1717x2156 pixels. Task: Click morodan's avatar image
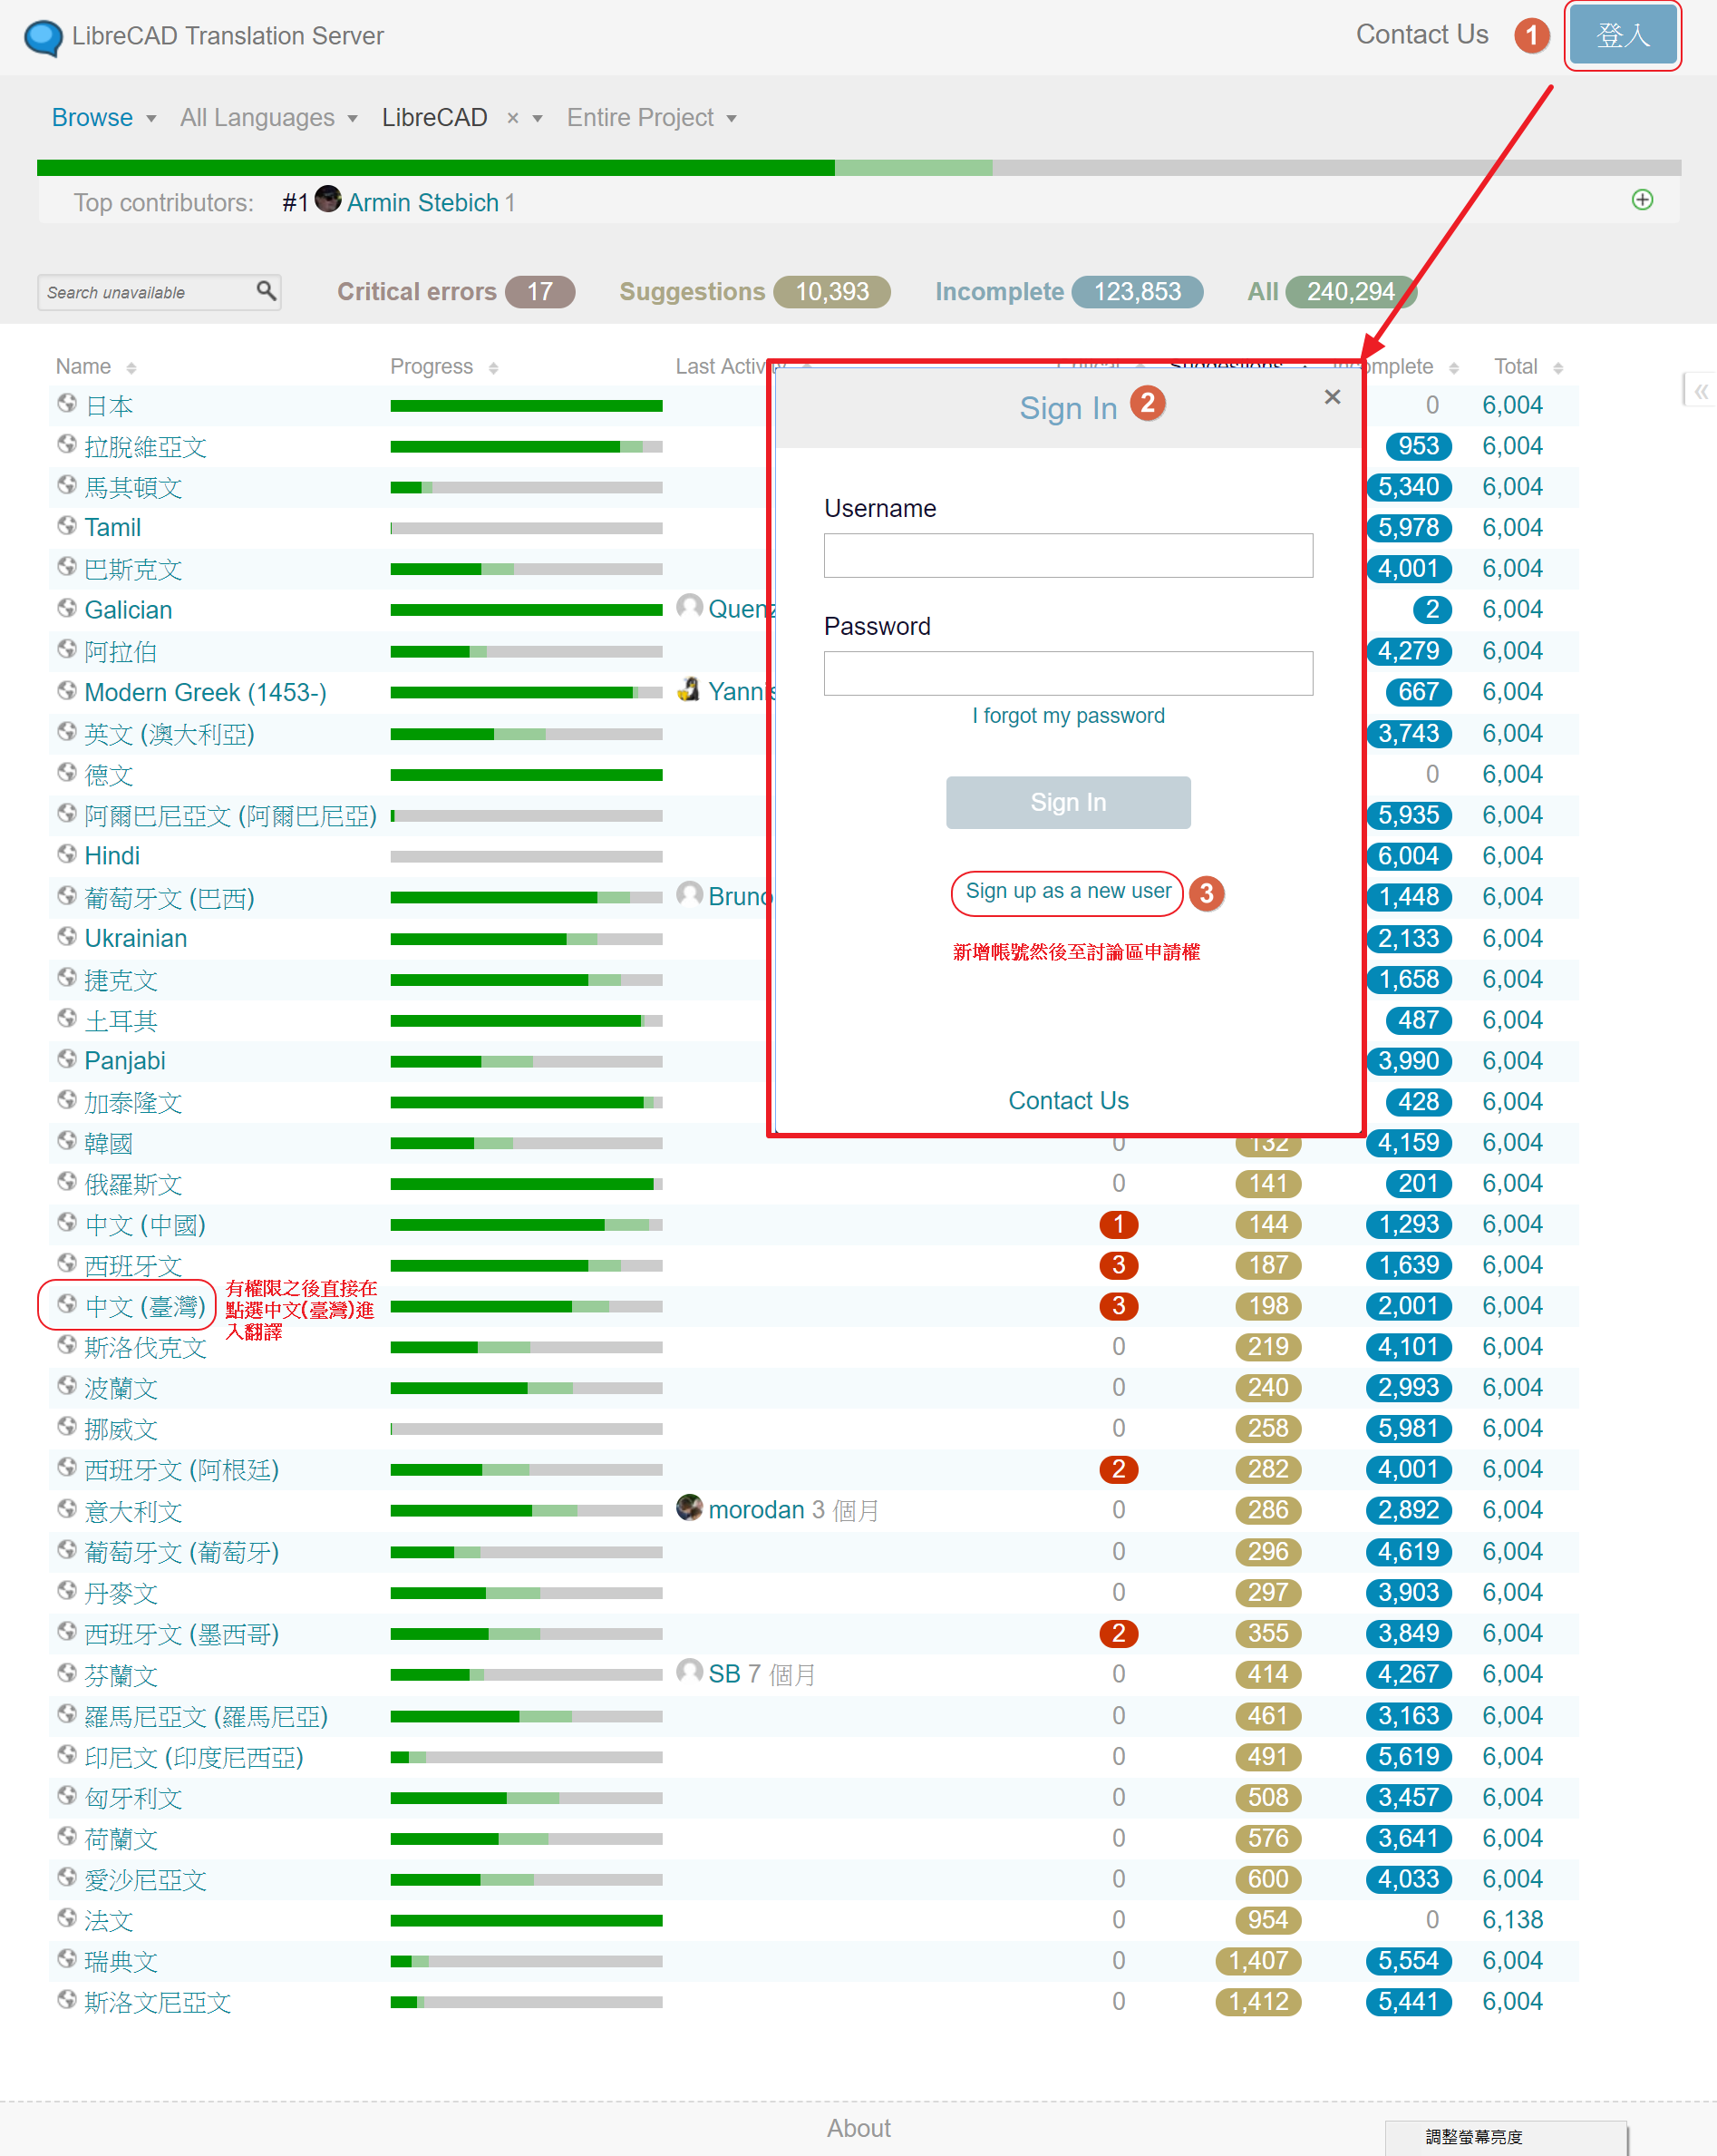tap(690, 1507)
